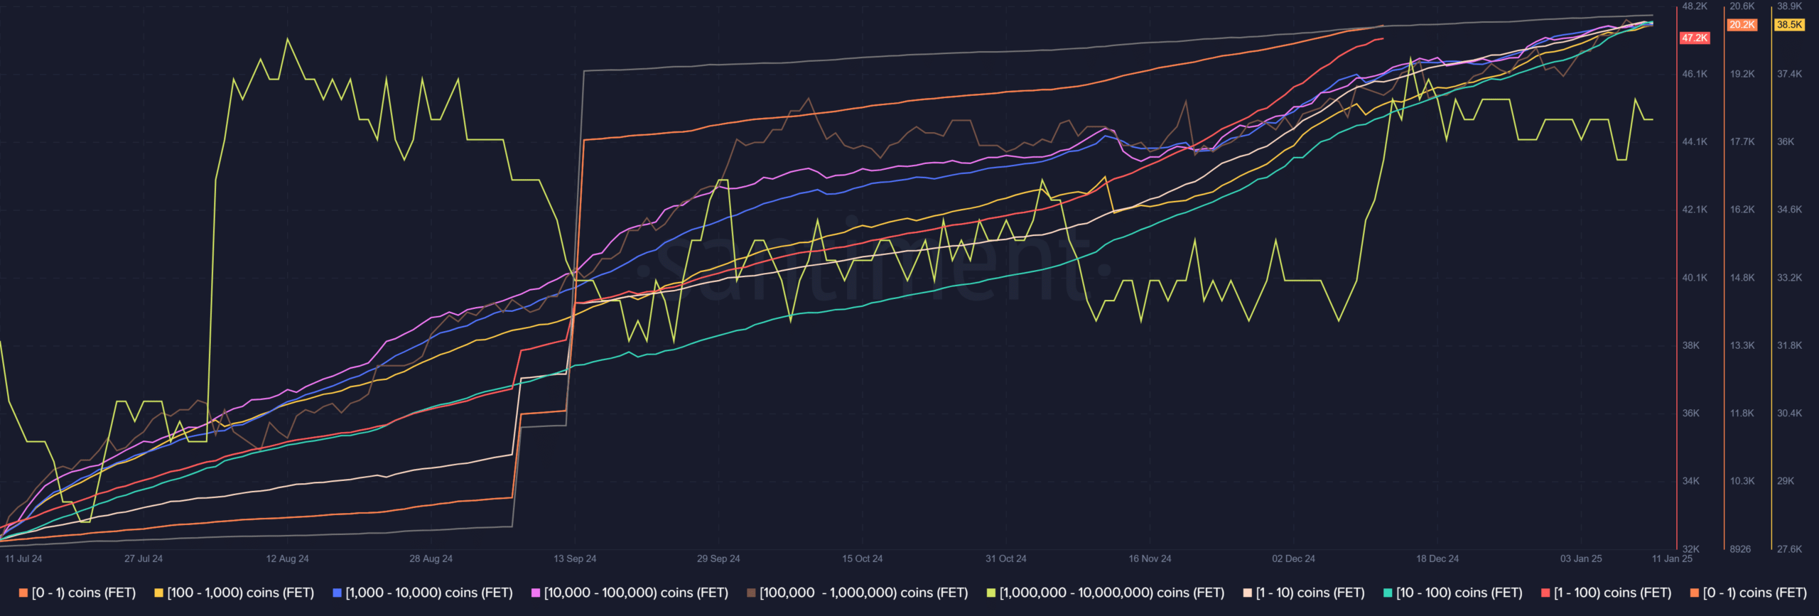Image resolution: width=1819 pixels, height=616 pixels.
Task: Toggle the [1,000,000 - 10,000,000) coins (FET) legend label
Action: [x=1112, y=593]
